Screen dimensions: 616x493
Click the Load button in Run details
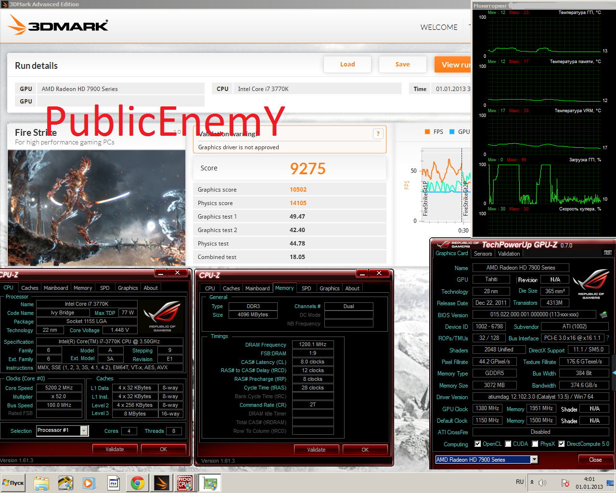(x=347, y=65)
